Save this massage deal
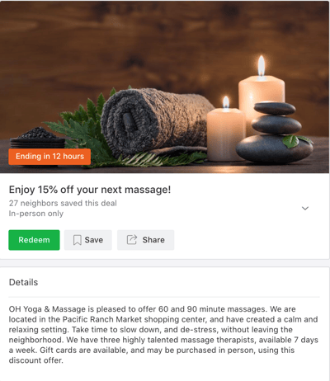The width and height of the screenshot is (330, 381). [88, 240]
